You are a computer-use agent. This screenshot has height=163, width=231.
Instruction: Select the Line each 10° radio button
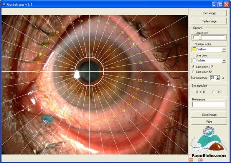193,67
